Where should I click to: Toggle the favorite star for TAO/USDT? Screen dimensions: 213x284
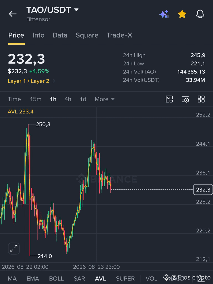182,14
